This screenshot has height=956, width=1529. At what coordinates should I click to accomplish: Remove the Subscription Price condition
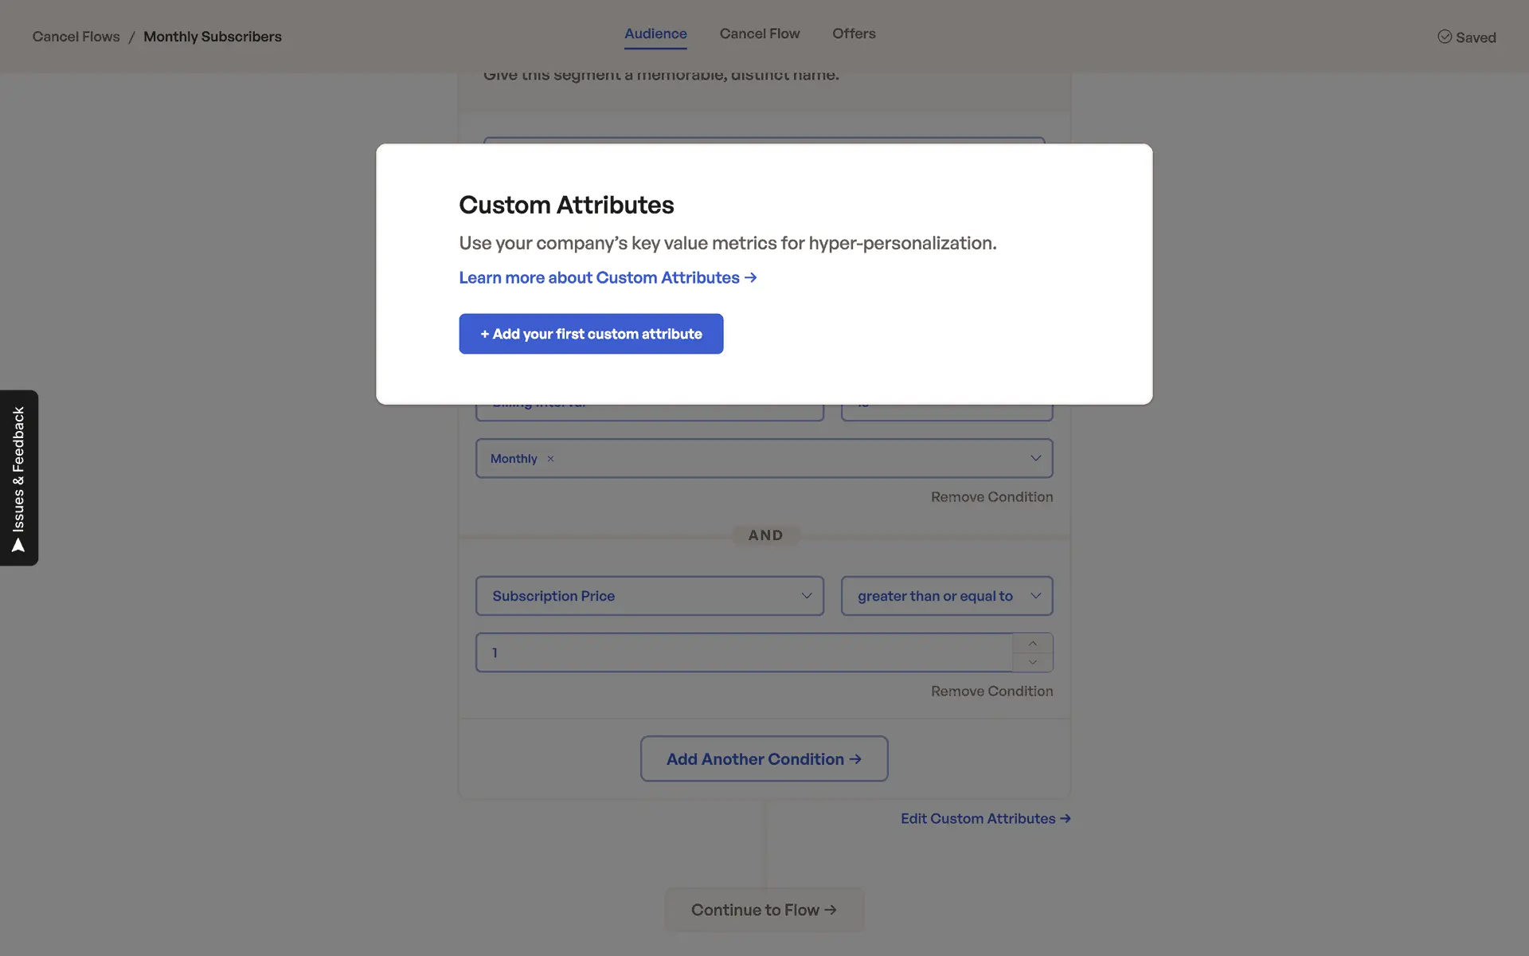(991, 691)
